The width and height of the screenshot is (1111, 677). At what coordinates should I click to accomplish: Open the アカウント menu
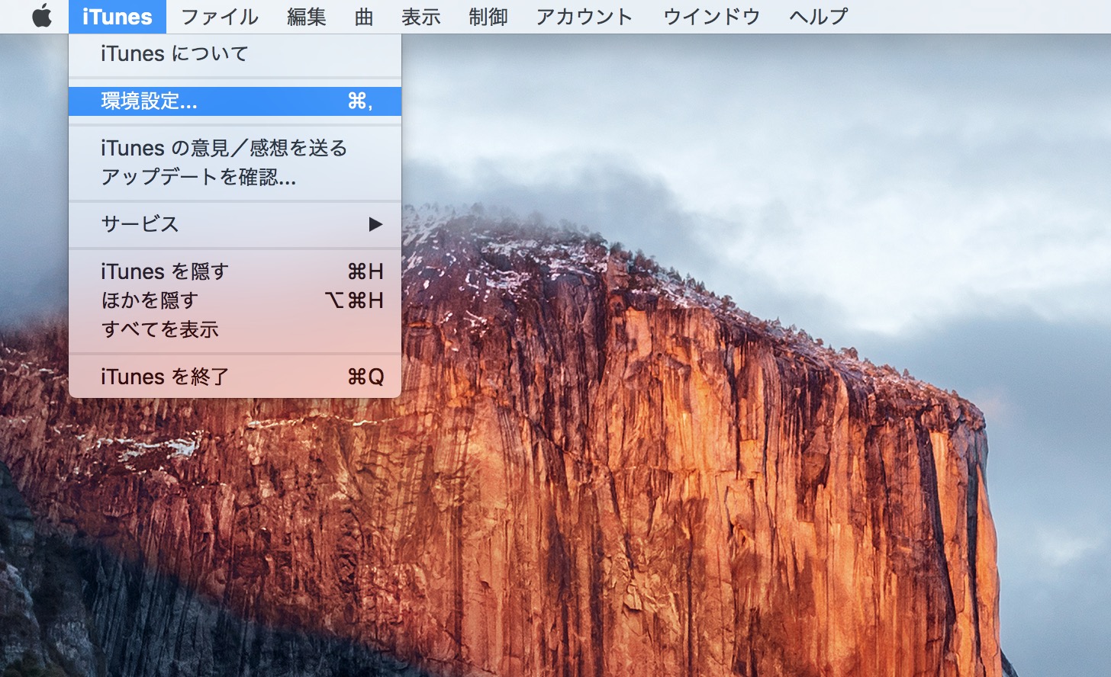[x=584, y=16]
